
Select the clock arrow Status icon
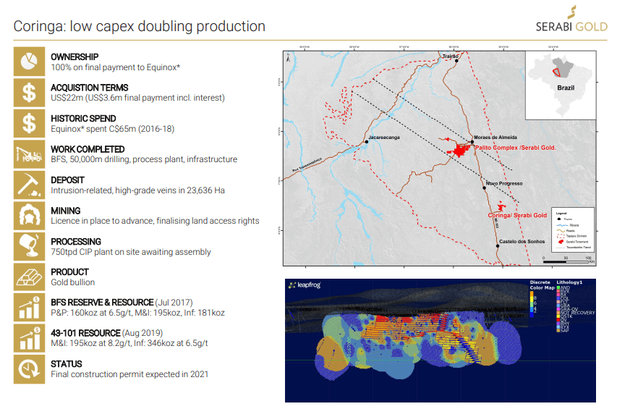tap(29, 369)
